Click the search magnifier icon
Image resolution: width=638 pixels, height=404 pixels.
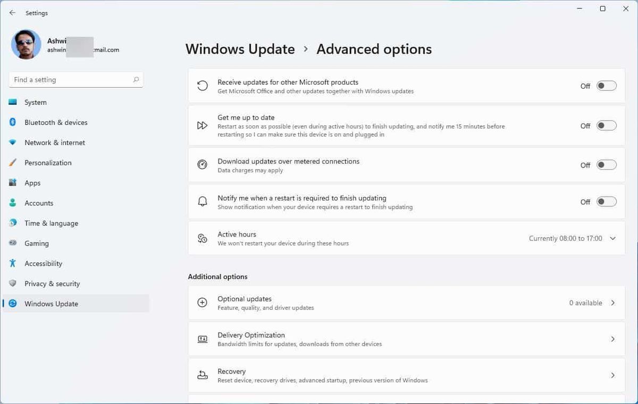click(x=136, y=80)
